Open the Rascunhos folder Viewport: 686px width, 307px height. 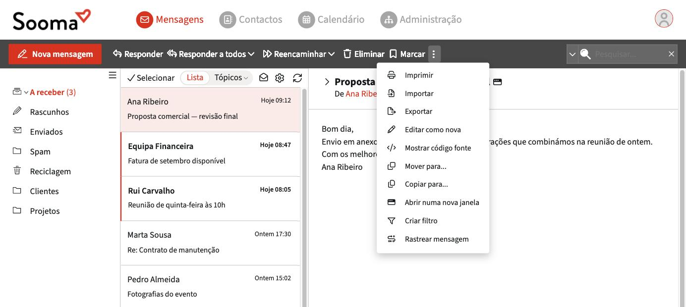pos(49,112)
